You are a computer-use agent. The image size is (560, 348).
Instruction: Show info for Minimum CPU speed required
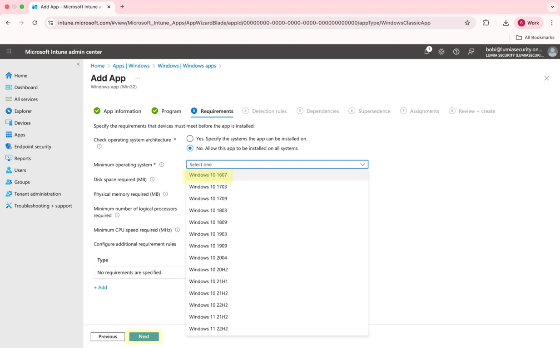coord(177,230)
